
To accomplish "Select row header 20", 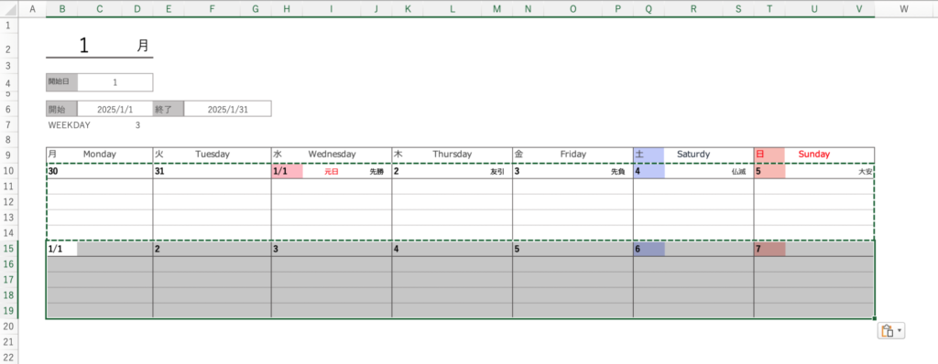I will [9, 326].
